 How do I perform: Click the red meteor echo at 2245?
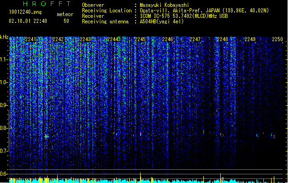point(141,134)
